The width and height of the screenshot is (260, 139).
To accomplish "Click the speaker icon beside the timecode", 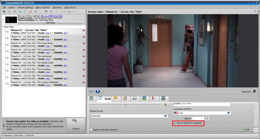I will (254, 91).
